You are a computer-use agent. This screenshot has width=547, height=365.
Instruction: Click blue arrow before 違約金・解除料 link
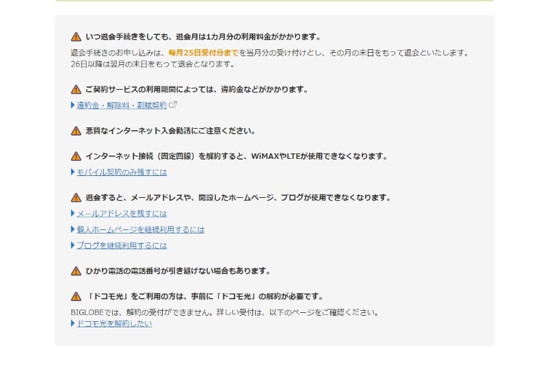coord(72,105)
